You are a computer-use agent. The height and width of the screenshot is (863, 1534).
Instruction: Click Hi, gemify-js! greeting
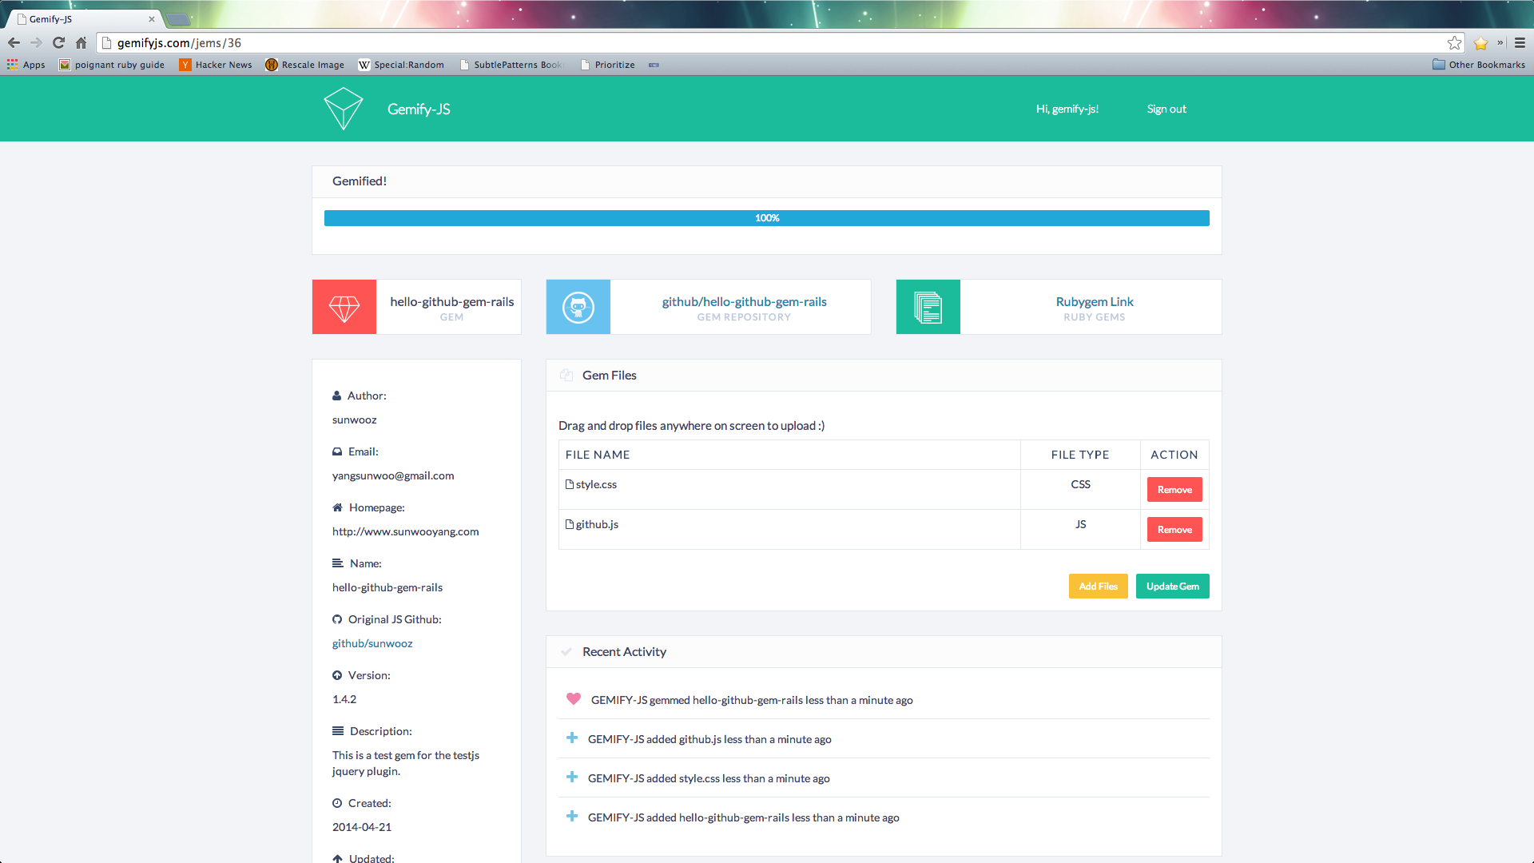point(1067,109)
